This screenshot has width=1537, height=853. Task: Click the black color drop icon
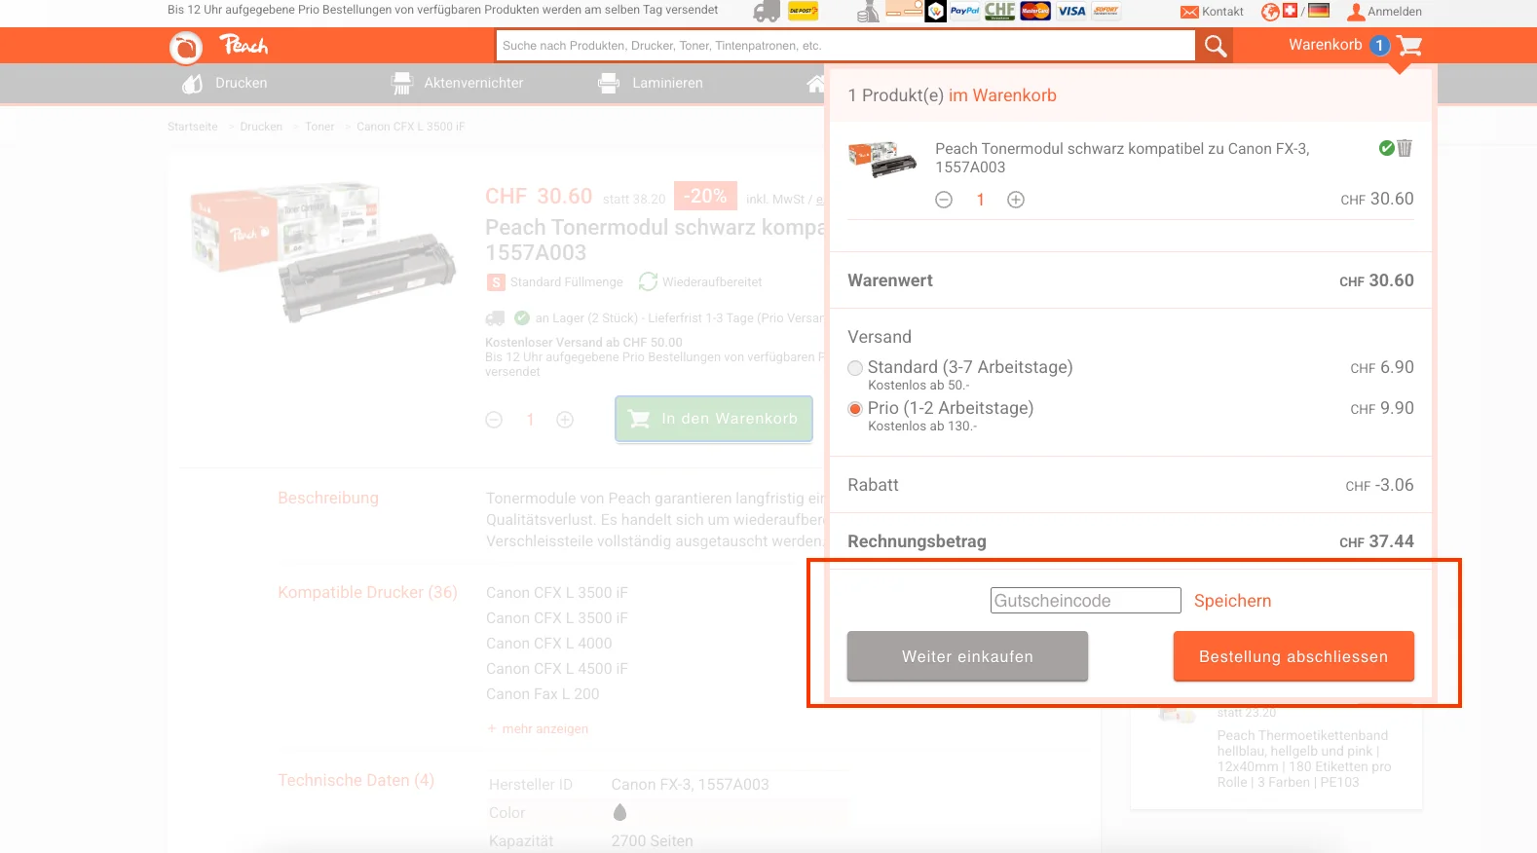click(619, 812)
